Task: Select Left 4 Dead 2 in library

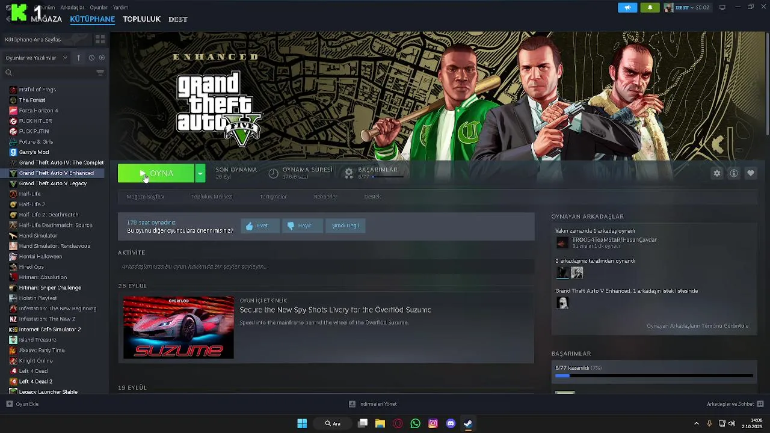Action: pos(35,381)
